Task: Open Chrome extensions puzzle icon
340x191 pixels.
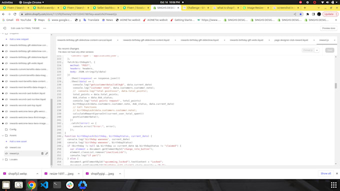Action: pyautogui.click(x=307, y=14)
